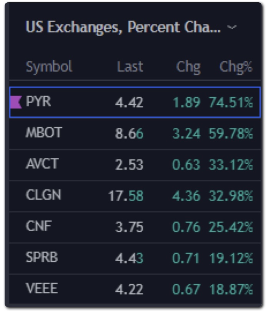This screenshot has height=314, width=268.
Task: Select the CNF symbol row
Action: [x=38, y=227]
